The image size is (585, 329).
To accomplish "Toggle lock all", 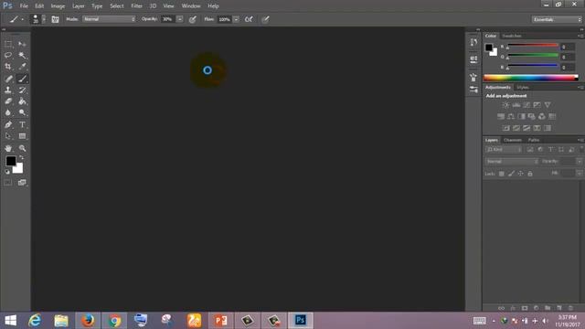I will (530, 174).
